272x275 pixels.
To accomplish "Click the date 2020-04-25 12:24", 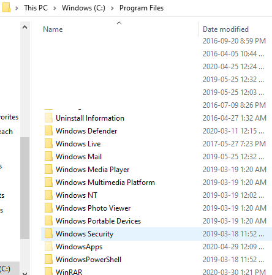I will point(233,67).
